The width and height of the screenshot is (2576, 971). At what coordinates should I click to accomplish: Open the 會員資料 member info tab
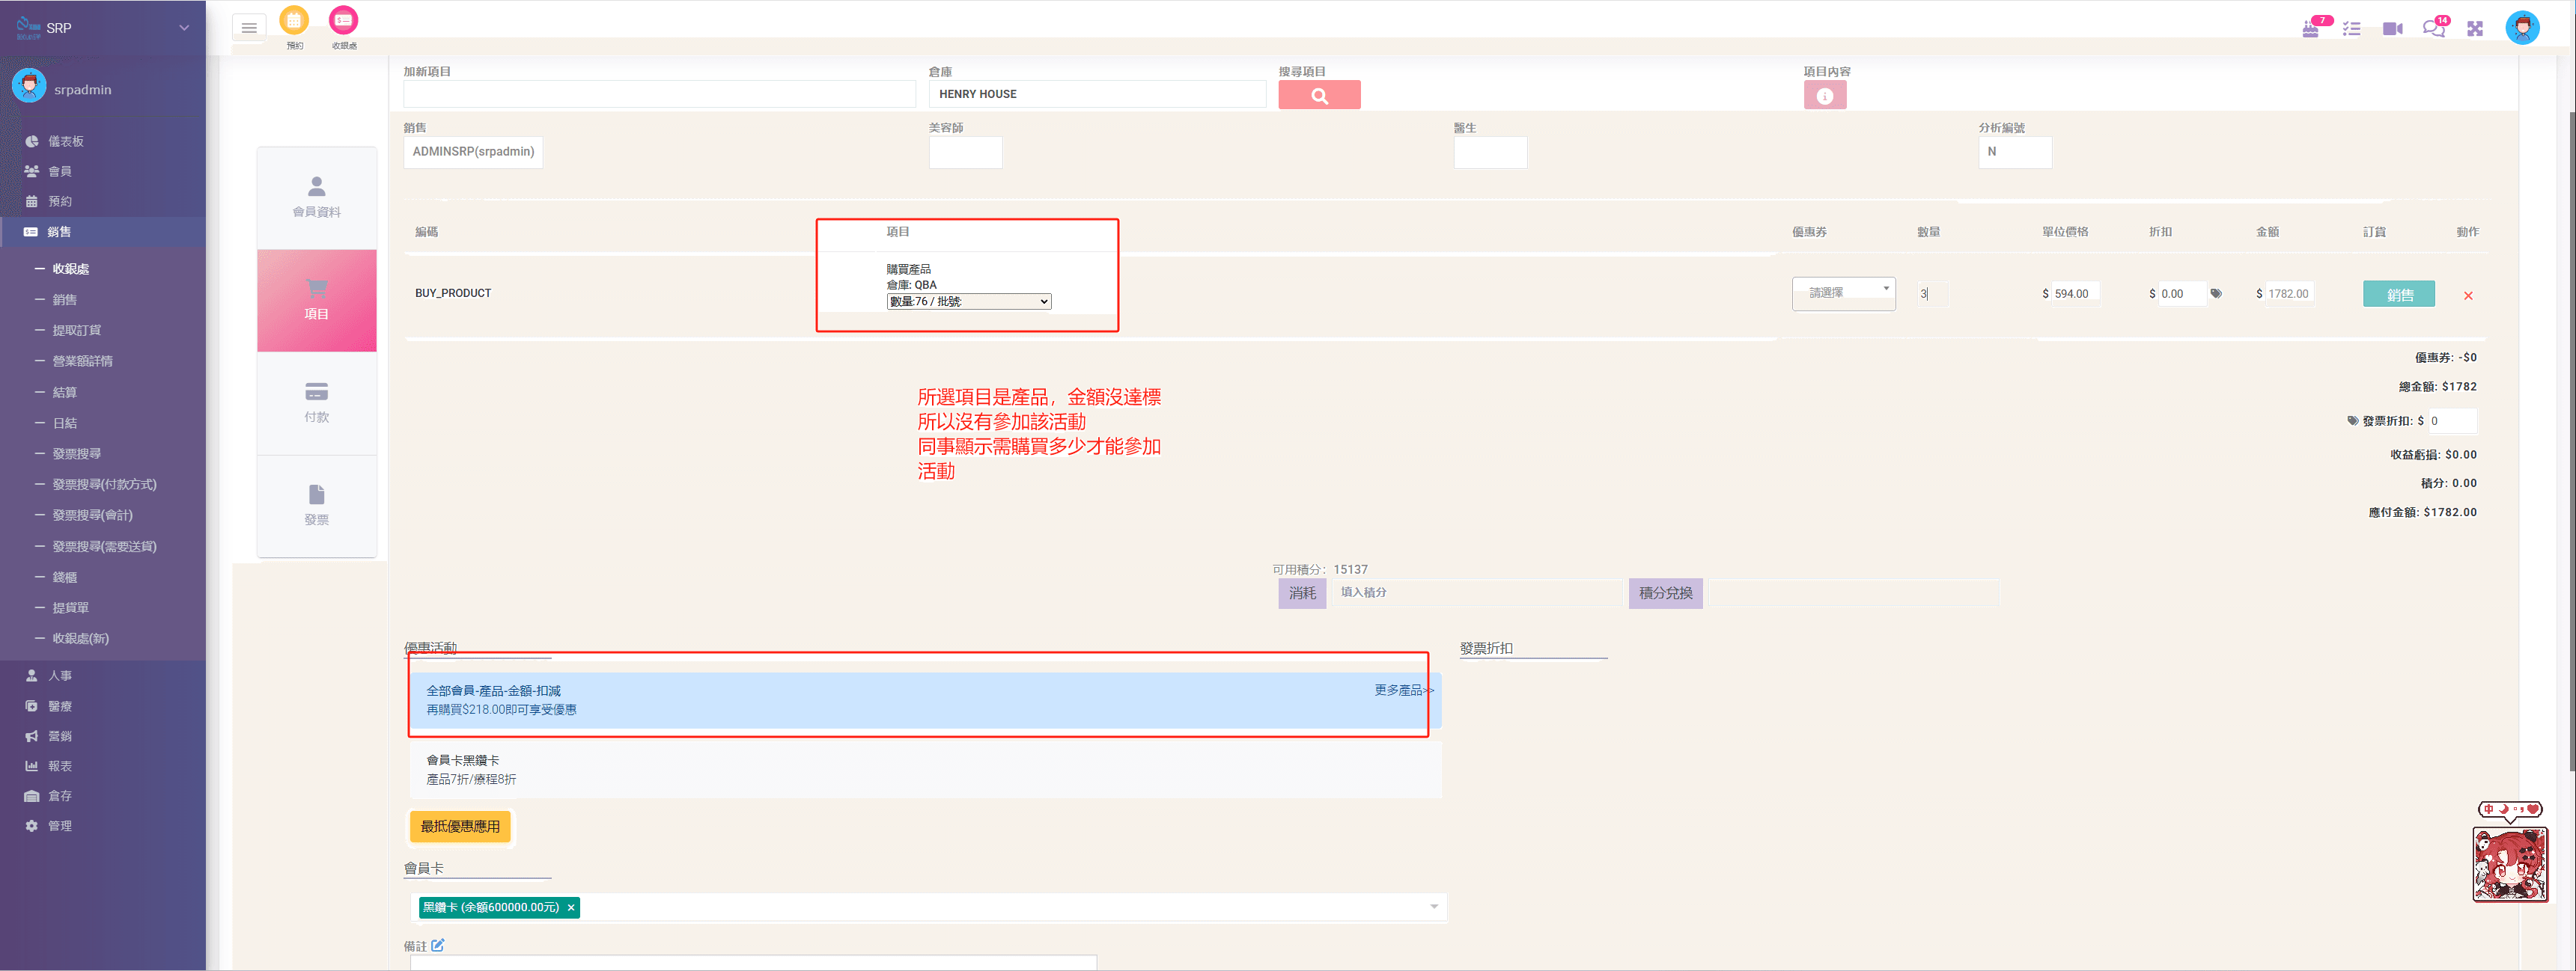pos(317,197)
